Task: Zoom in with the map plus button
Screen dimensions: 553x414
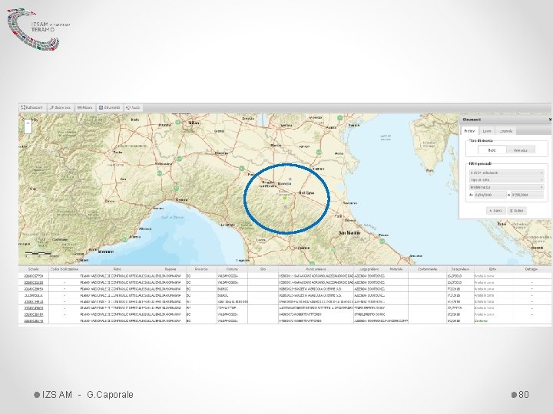Action: coord(28,123)
